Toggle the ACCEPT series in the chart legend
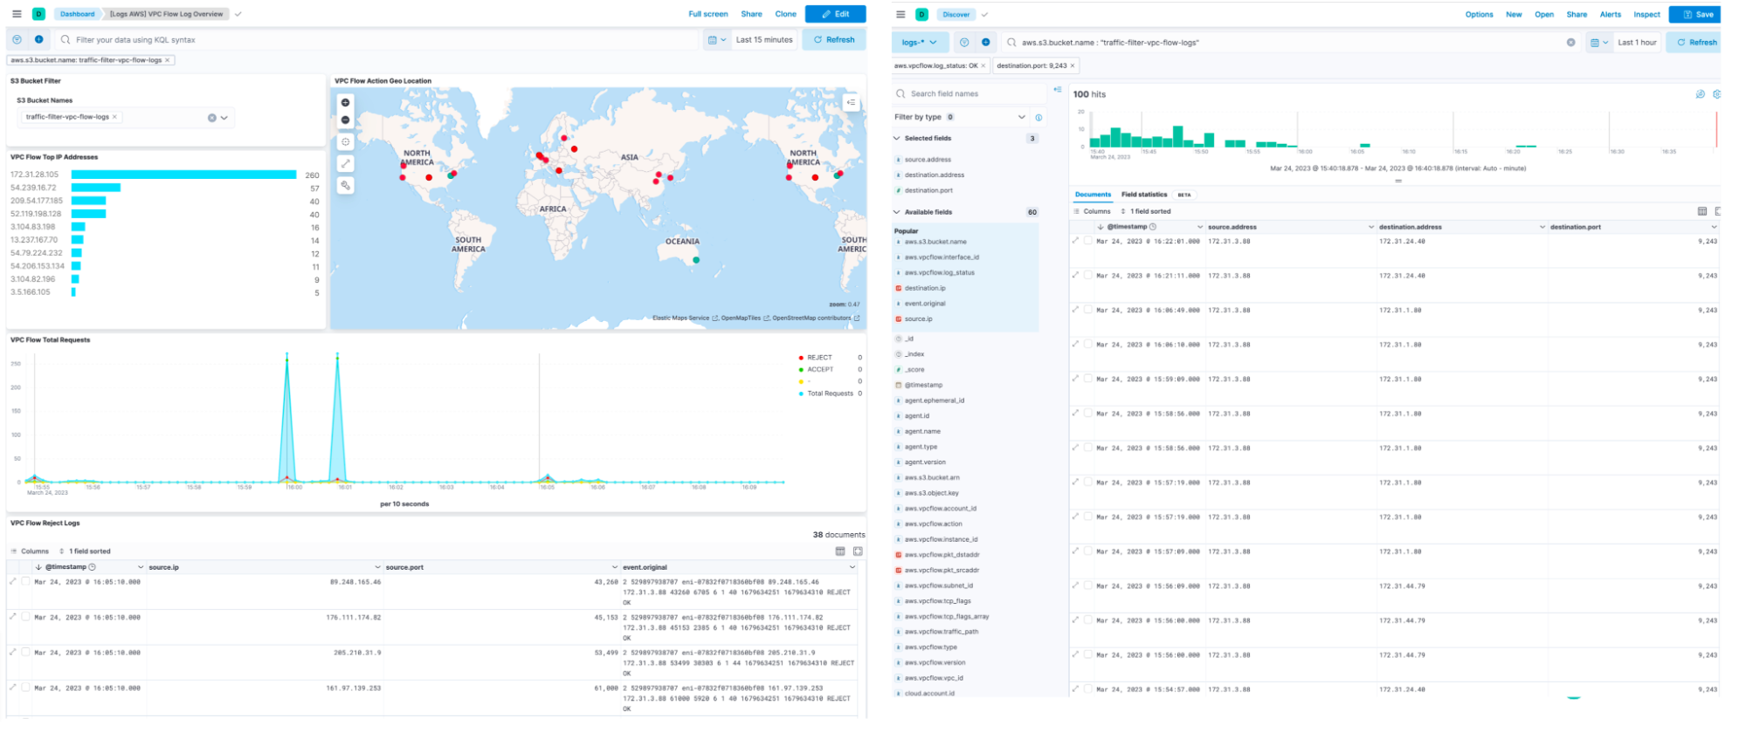This screenshot has height=739, width=1746. point(820,369)
